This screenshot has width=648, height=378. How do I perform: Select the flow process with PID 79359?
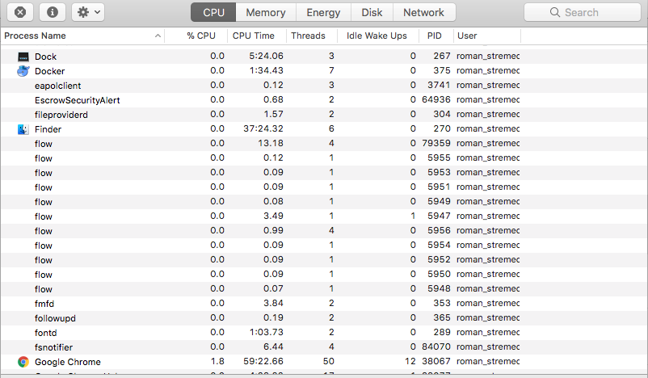coord(44,144)
